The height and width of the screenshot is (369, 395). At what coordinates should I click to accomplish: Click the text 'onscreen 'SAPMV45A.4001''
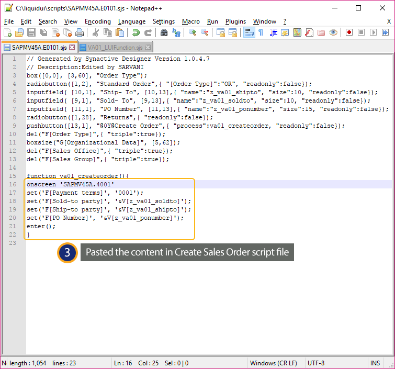tap(70, 184)
